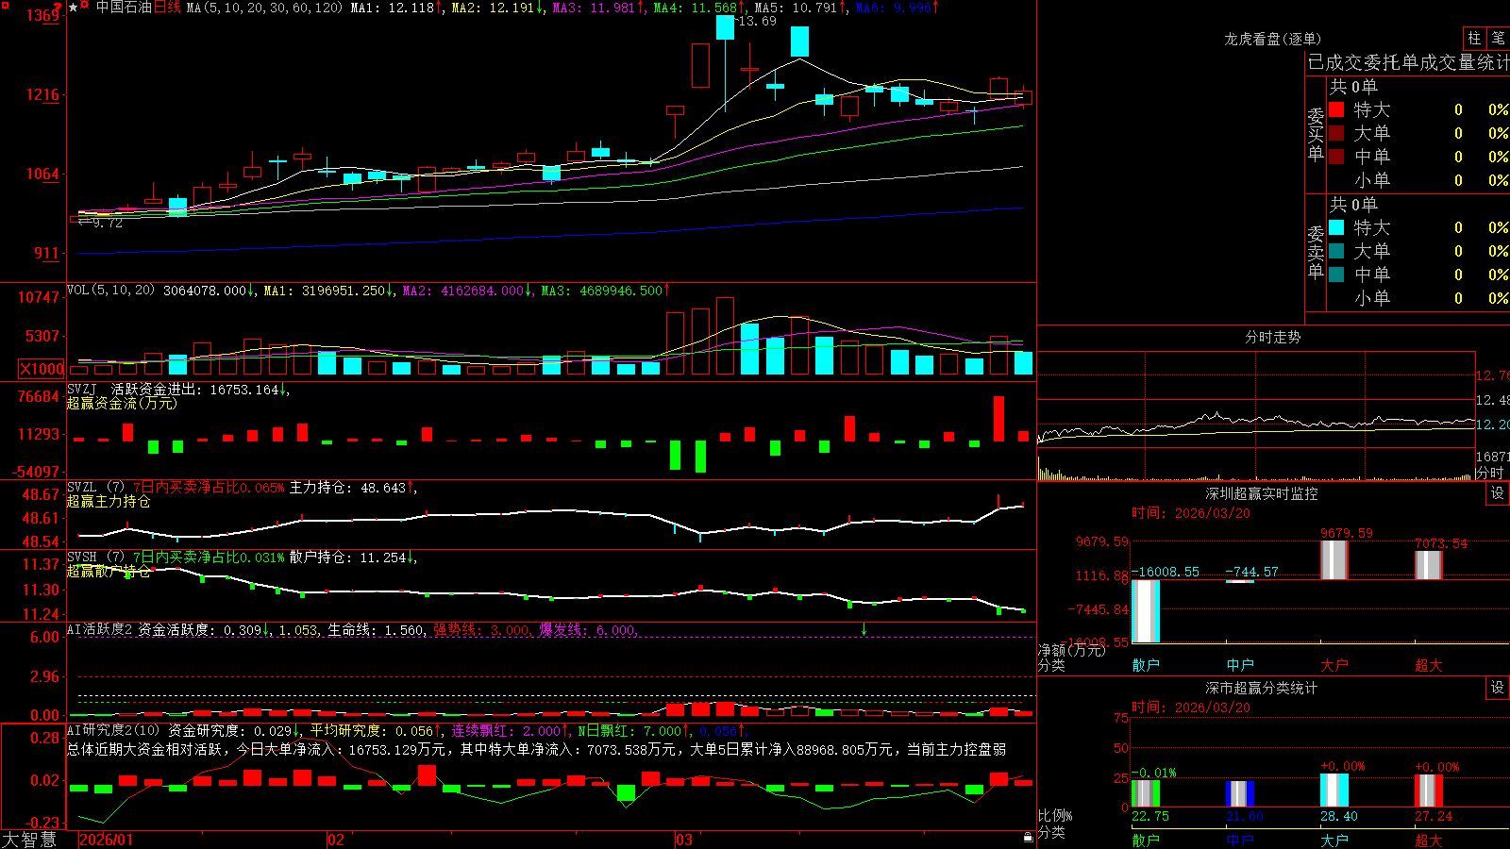
Task: Click the X1000 volume scale box
Action: coord(42,369)
